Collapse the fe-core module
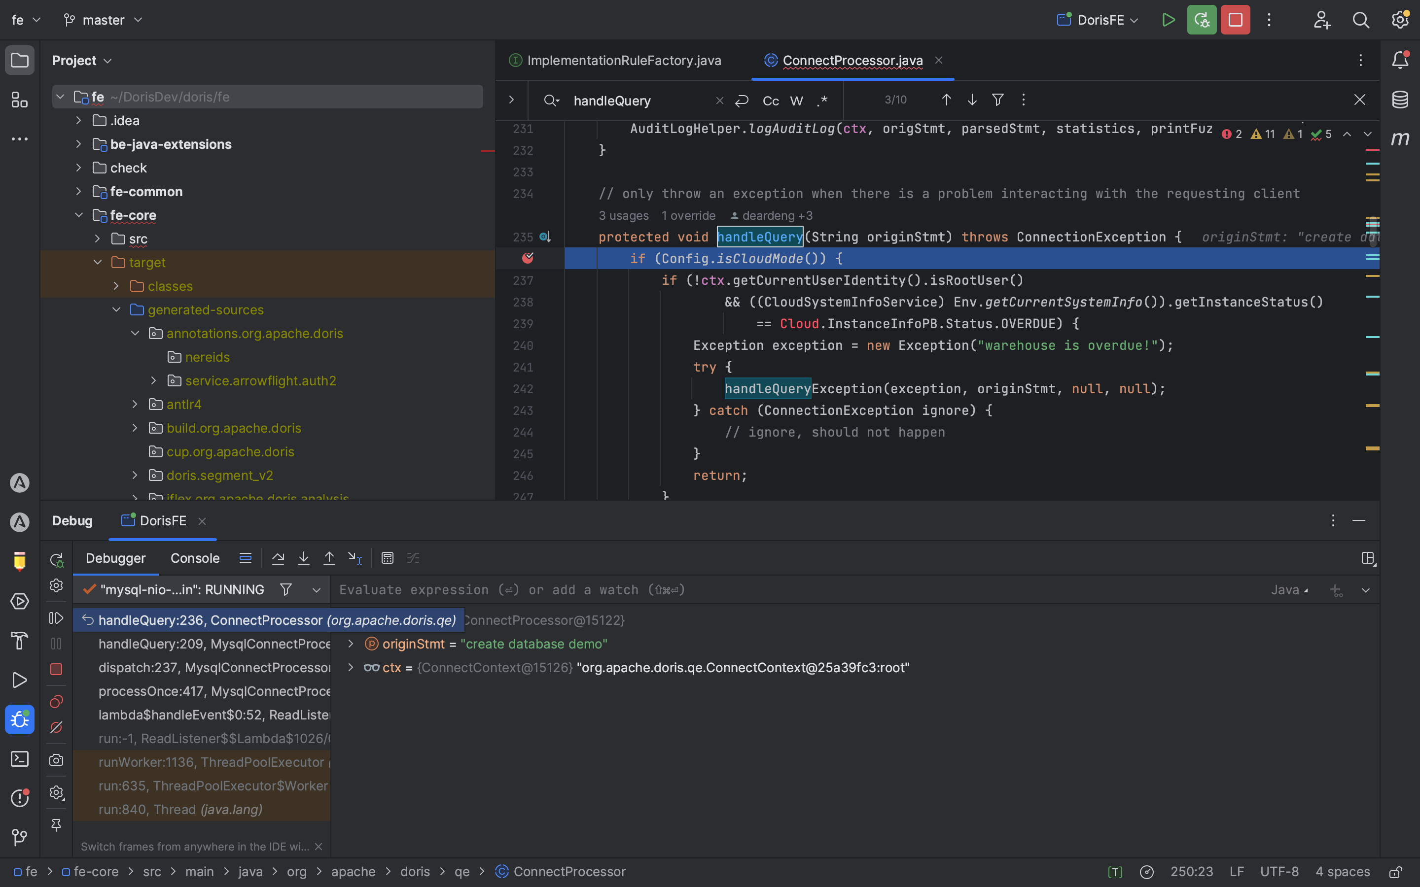 click(x=78, y=215)
